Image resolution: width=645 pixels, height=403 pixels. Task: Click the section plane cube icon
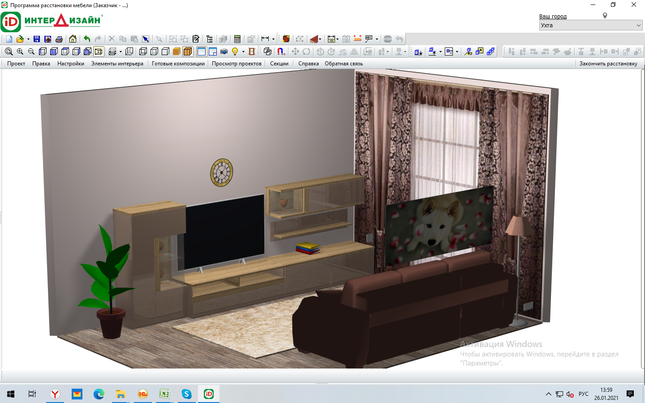coord(129,51)
